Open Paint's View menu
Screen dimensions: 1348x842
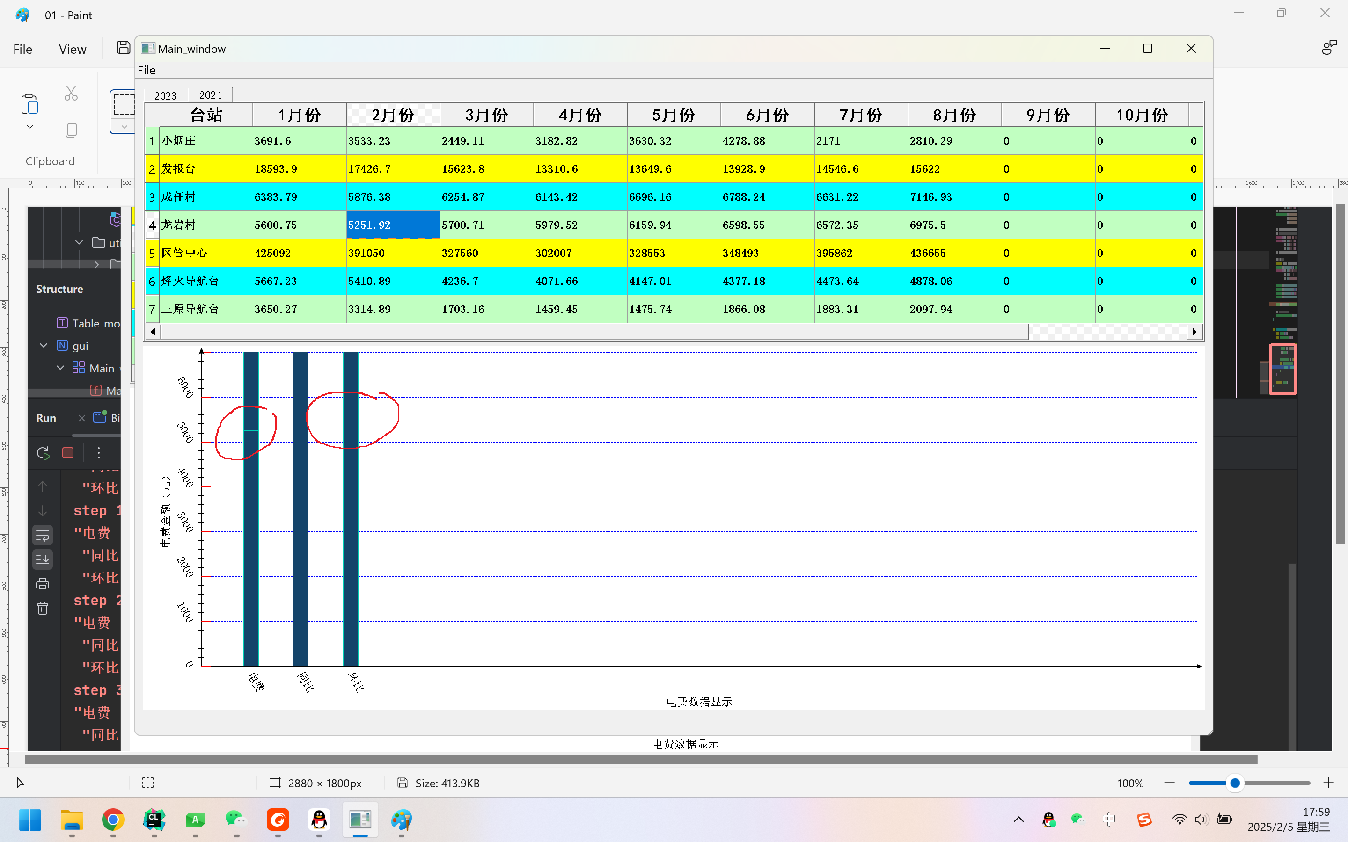point(73,49)
